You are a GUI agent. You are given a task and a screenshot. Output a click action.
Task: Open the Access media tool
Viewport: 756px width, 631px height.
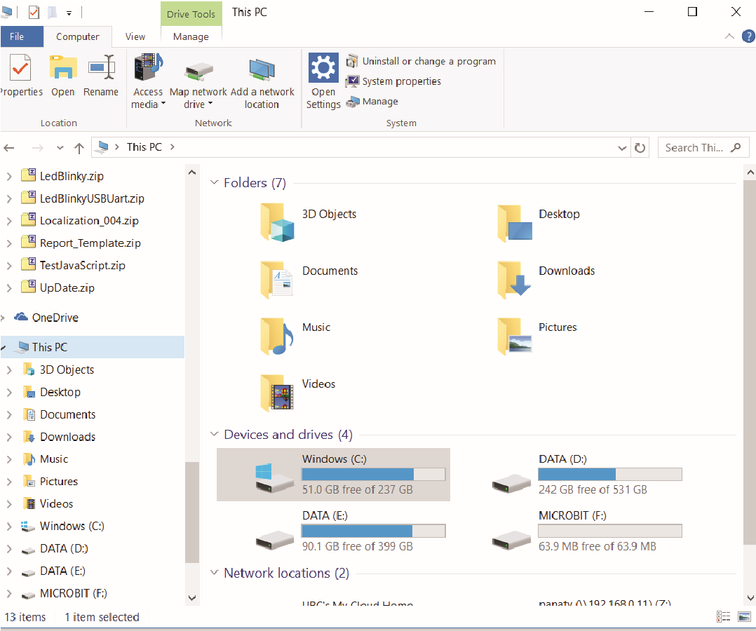coord(148,67)
